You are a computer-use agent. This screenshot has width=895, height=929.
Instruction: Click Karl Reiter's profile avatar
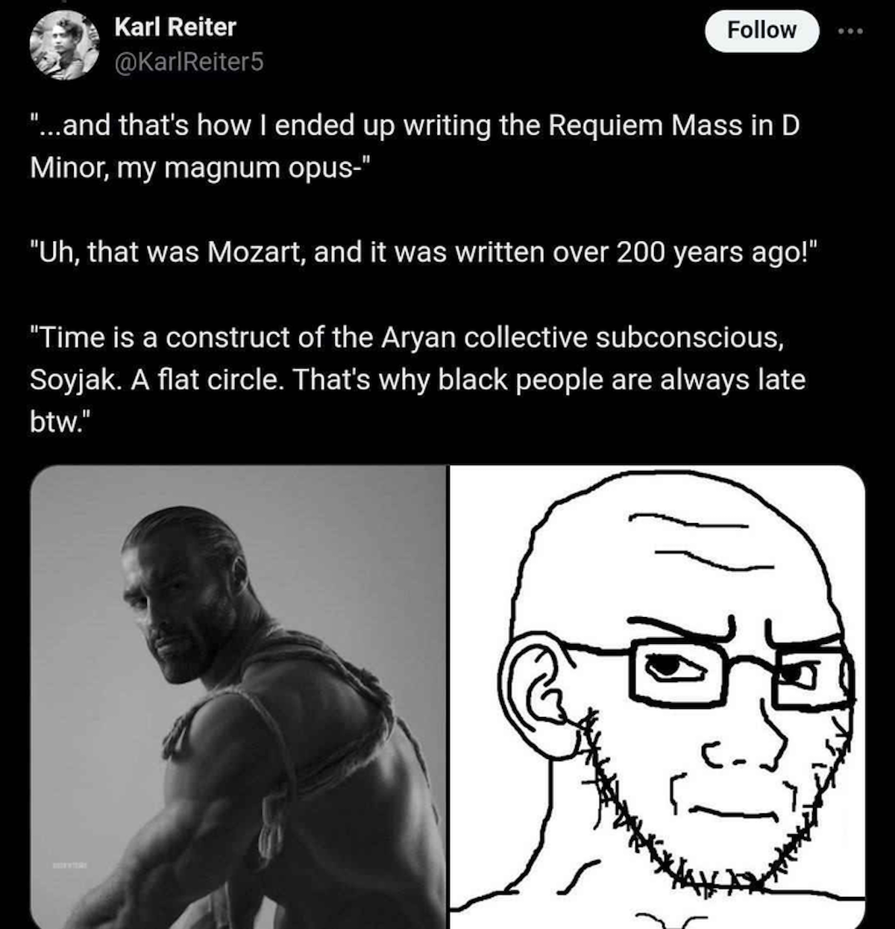pyautogui.click(x=64, y=45)
